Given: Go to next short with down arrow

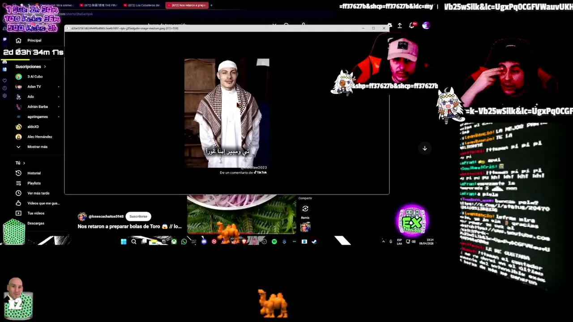Looking at the screenshot, I should 425,148.
